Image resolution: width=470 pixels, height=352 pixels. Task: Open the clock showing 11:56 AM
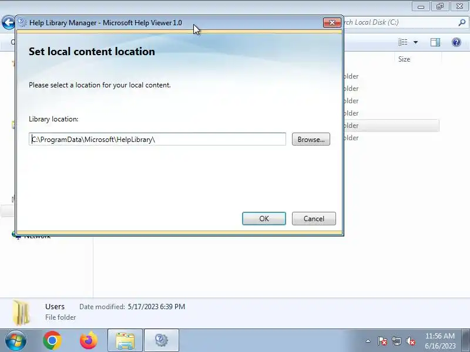point(439,341)
